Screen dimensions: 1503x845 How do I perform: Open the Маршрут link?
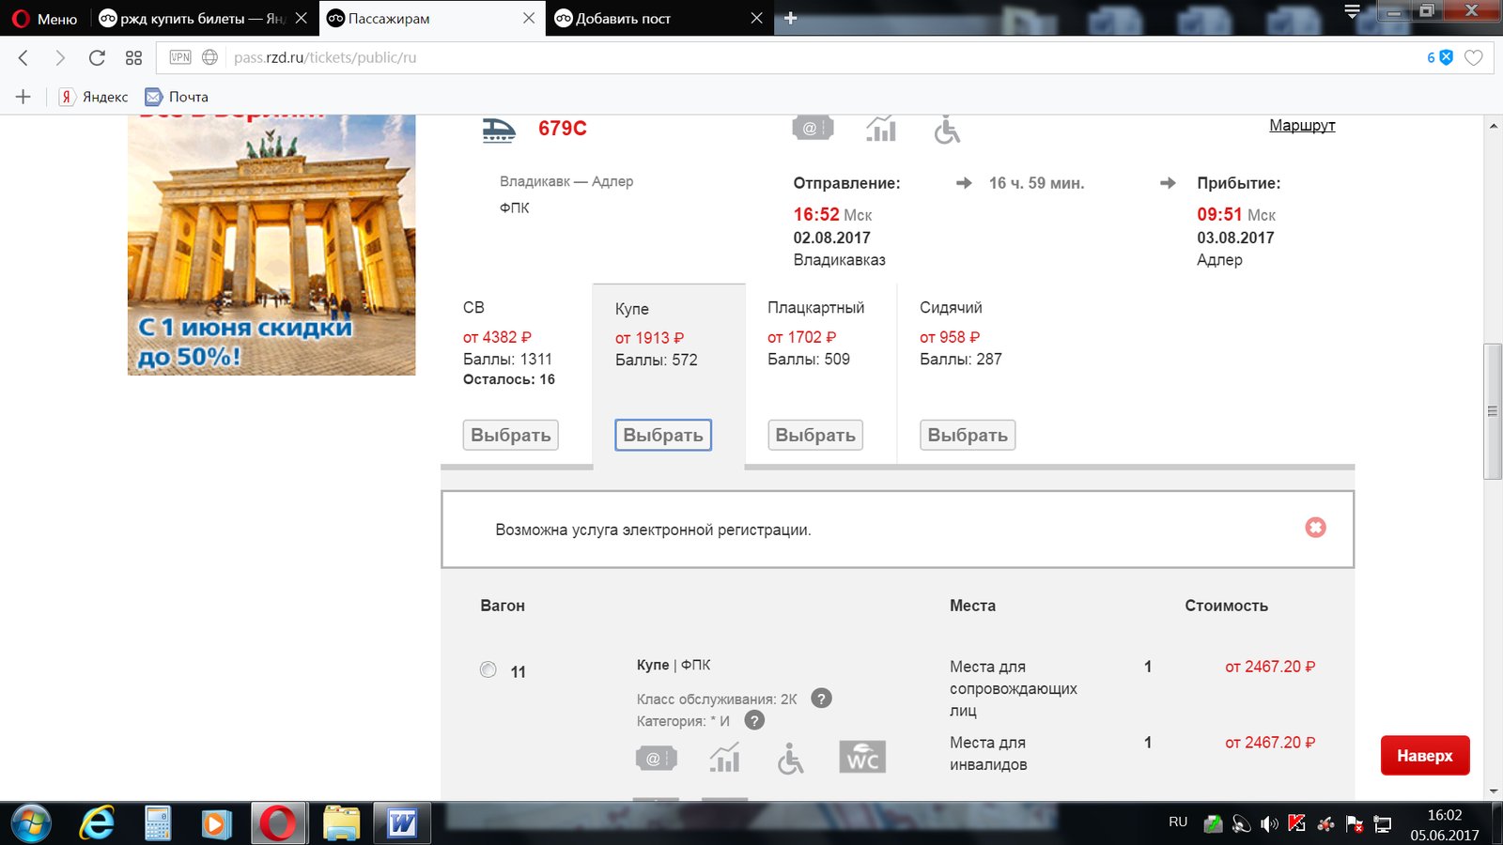coord(1301,126)
